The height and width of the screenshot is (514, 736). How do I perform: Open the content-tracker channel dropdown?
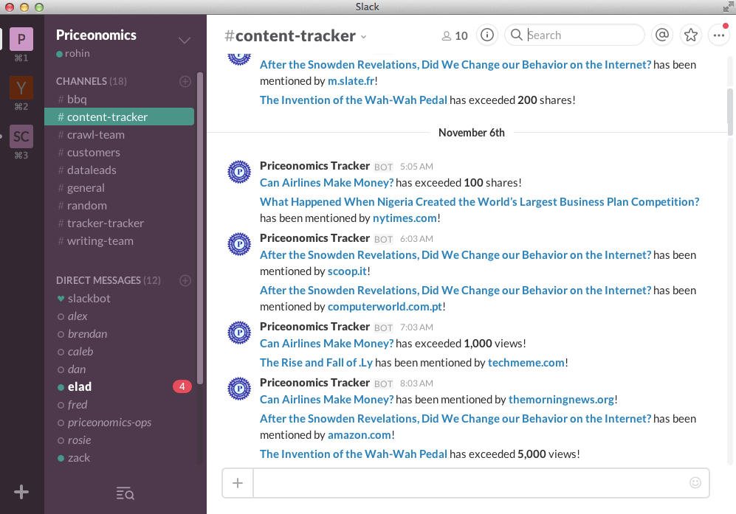tap(362, 35)
